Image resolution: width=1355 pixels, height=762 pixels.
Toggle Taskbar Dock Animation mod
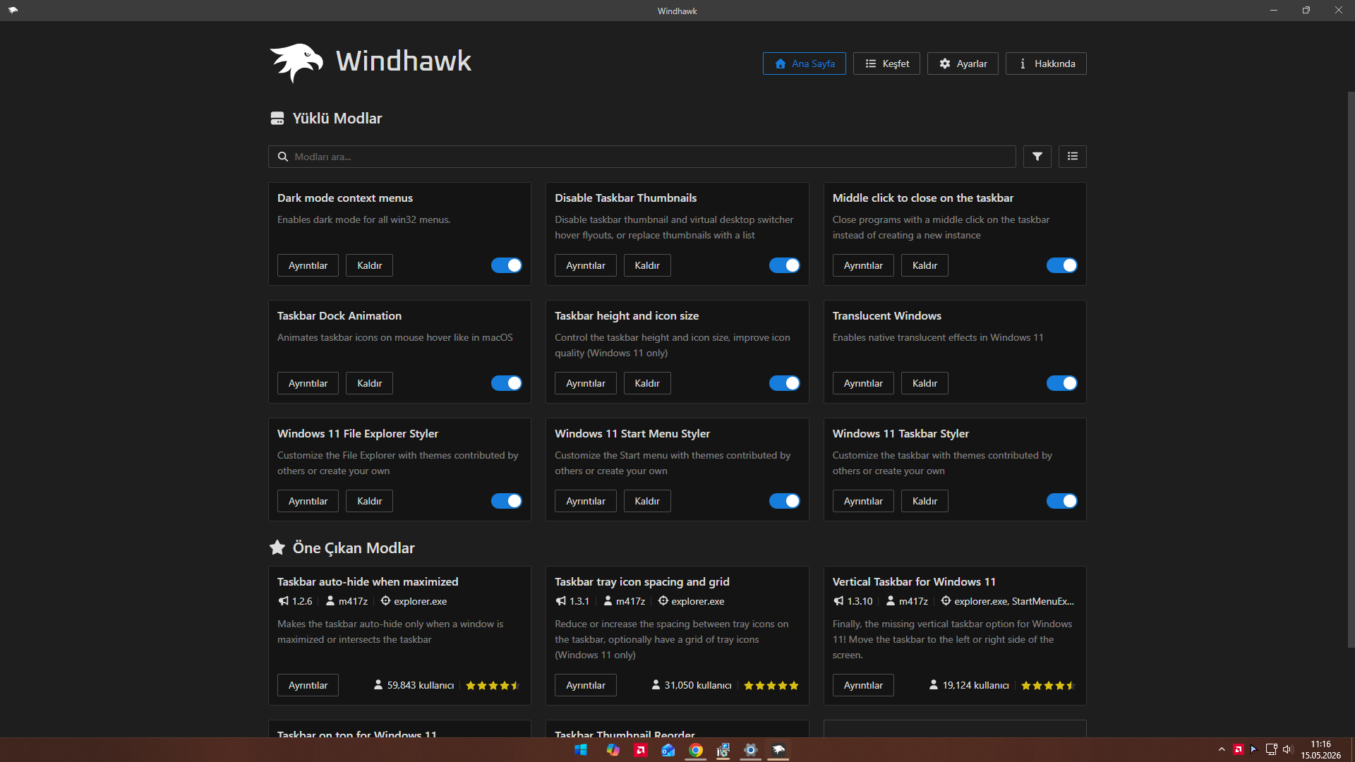(507, 383)
